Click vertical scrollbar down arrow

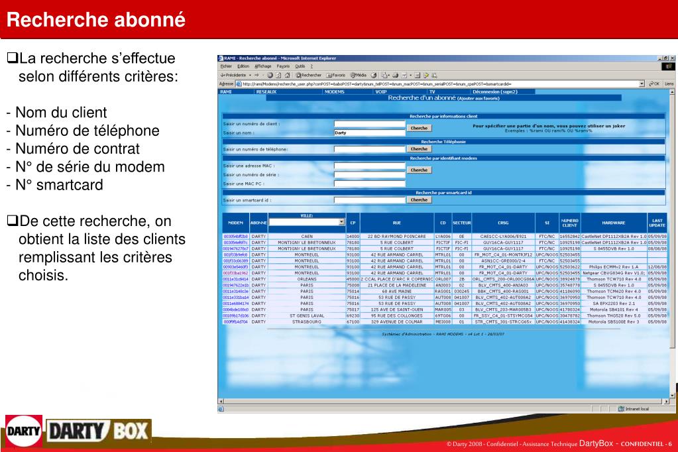(672, 395)
